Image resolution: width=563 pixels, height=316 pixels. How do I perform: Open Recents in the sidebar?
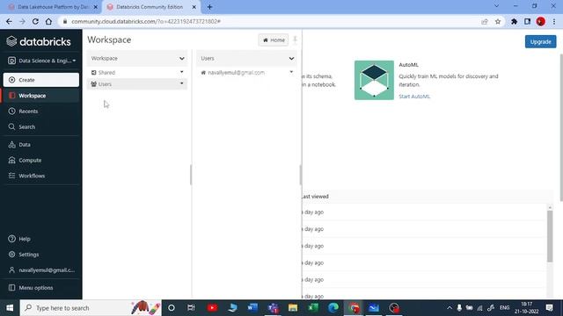(x=41, y=111)
